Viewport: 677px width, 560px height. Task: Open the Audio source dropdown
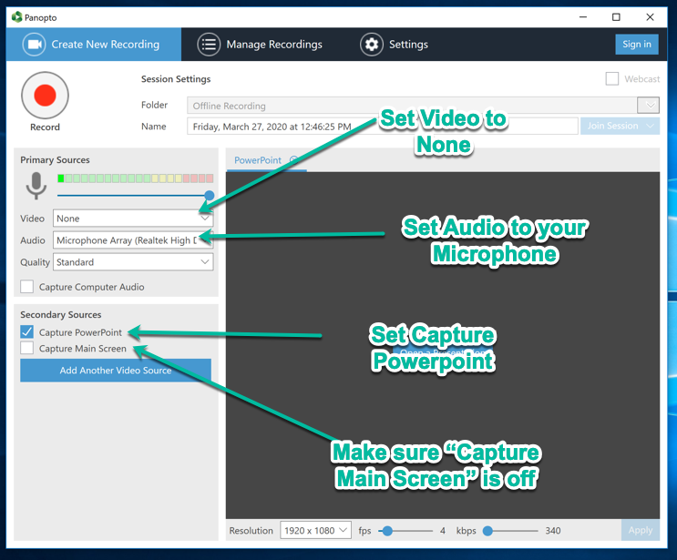pos(133,240)
